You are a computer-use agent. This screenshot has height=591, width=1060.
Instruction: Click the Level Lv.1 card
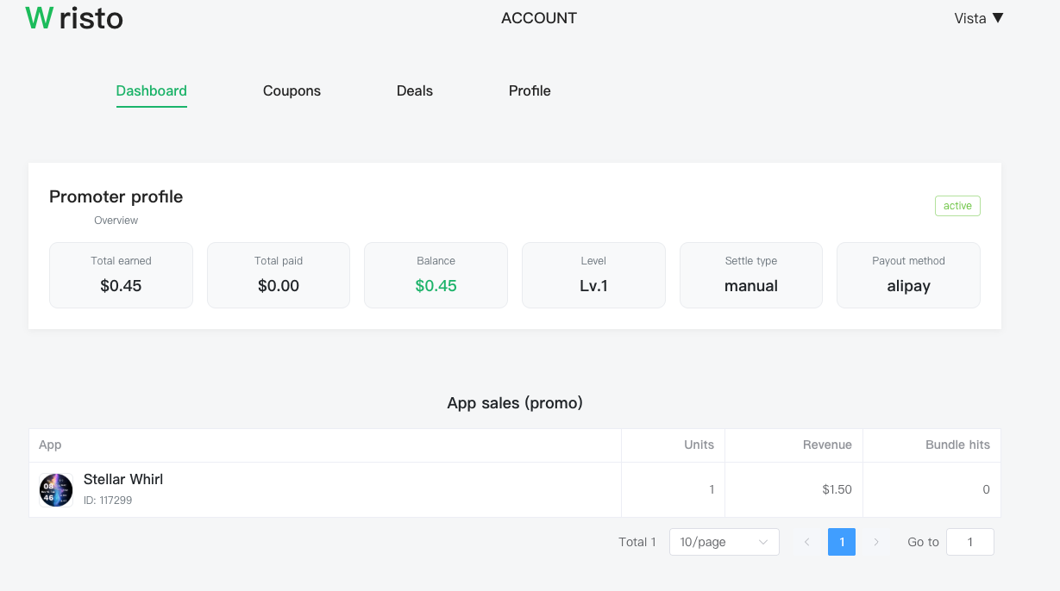tap(593, 275)
